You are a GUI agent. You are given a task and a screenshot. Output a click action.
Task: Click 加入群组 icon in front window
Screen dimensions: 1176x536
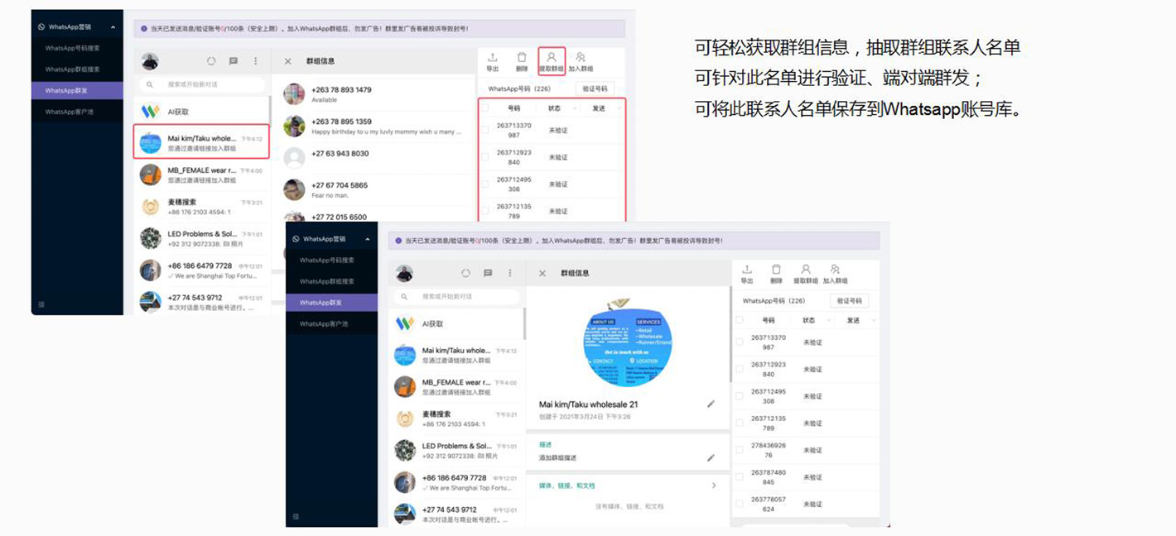click(835, 270)
